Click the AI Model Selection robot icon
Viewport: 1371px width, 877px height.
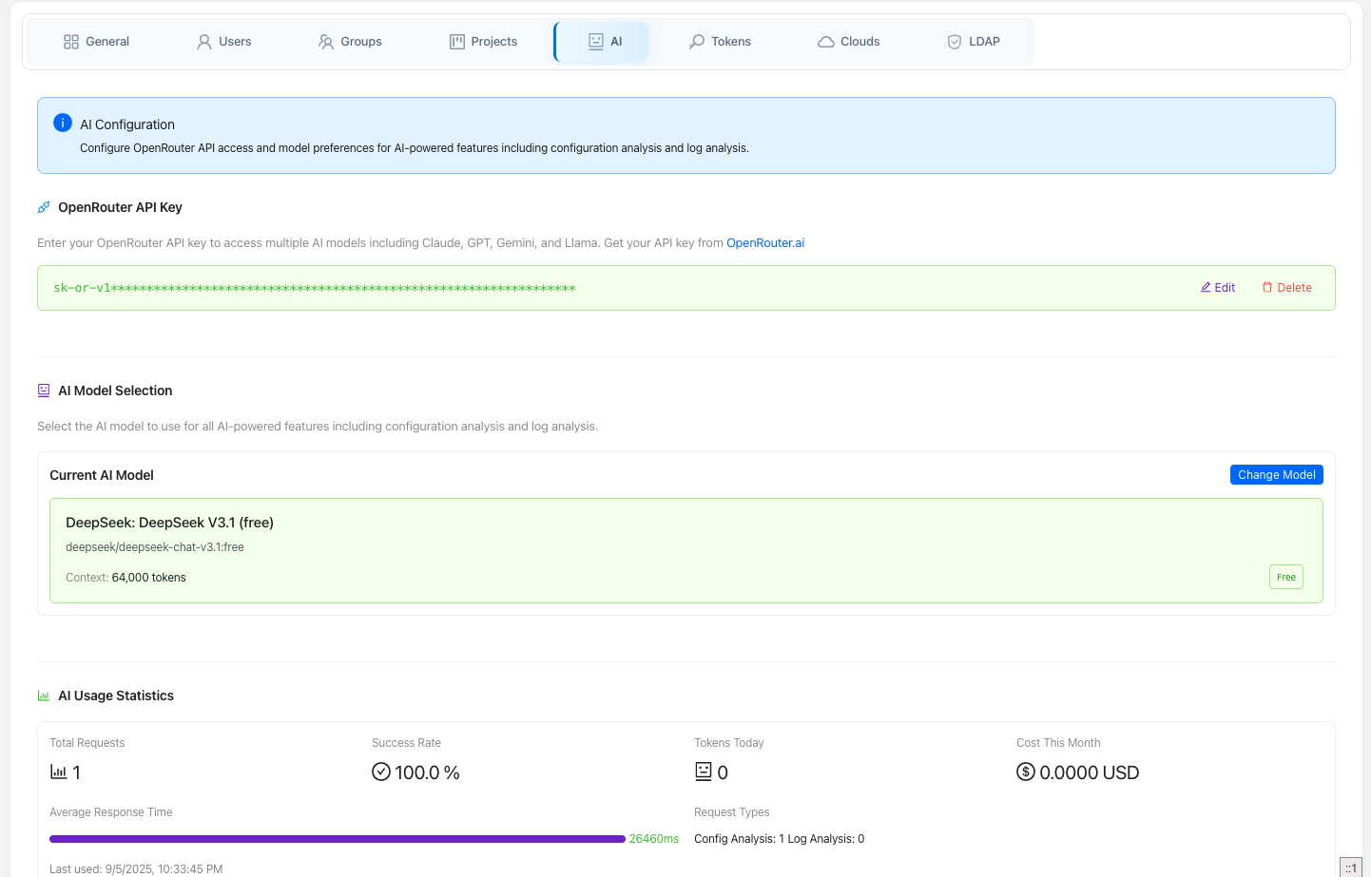pyautogui.click(x=44, y=391)
